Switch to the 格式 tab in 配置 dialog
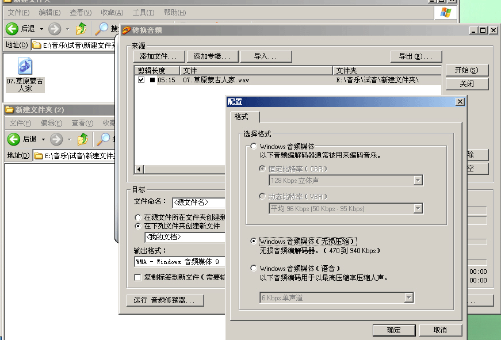 point(245,117)
